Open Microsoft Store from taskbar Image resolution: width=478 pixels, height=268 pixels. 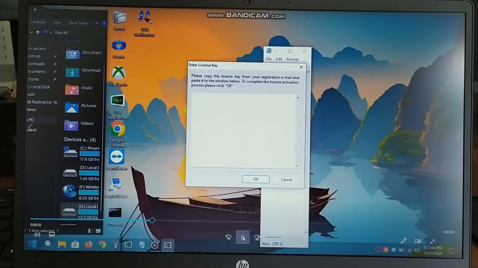(75, 245)
